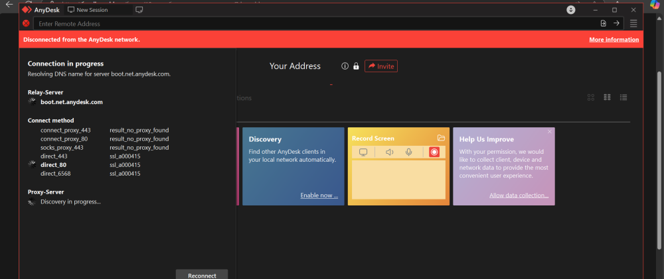Switch to the large tiles view
This screenshot has height=279, width=664.
click(591, 97)
